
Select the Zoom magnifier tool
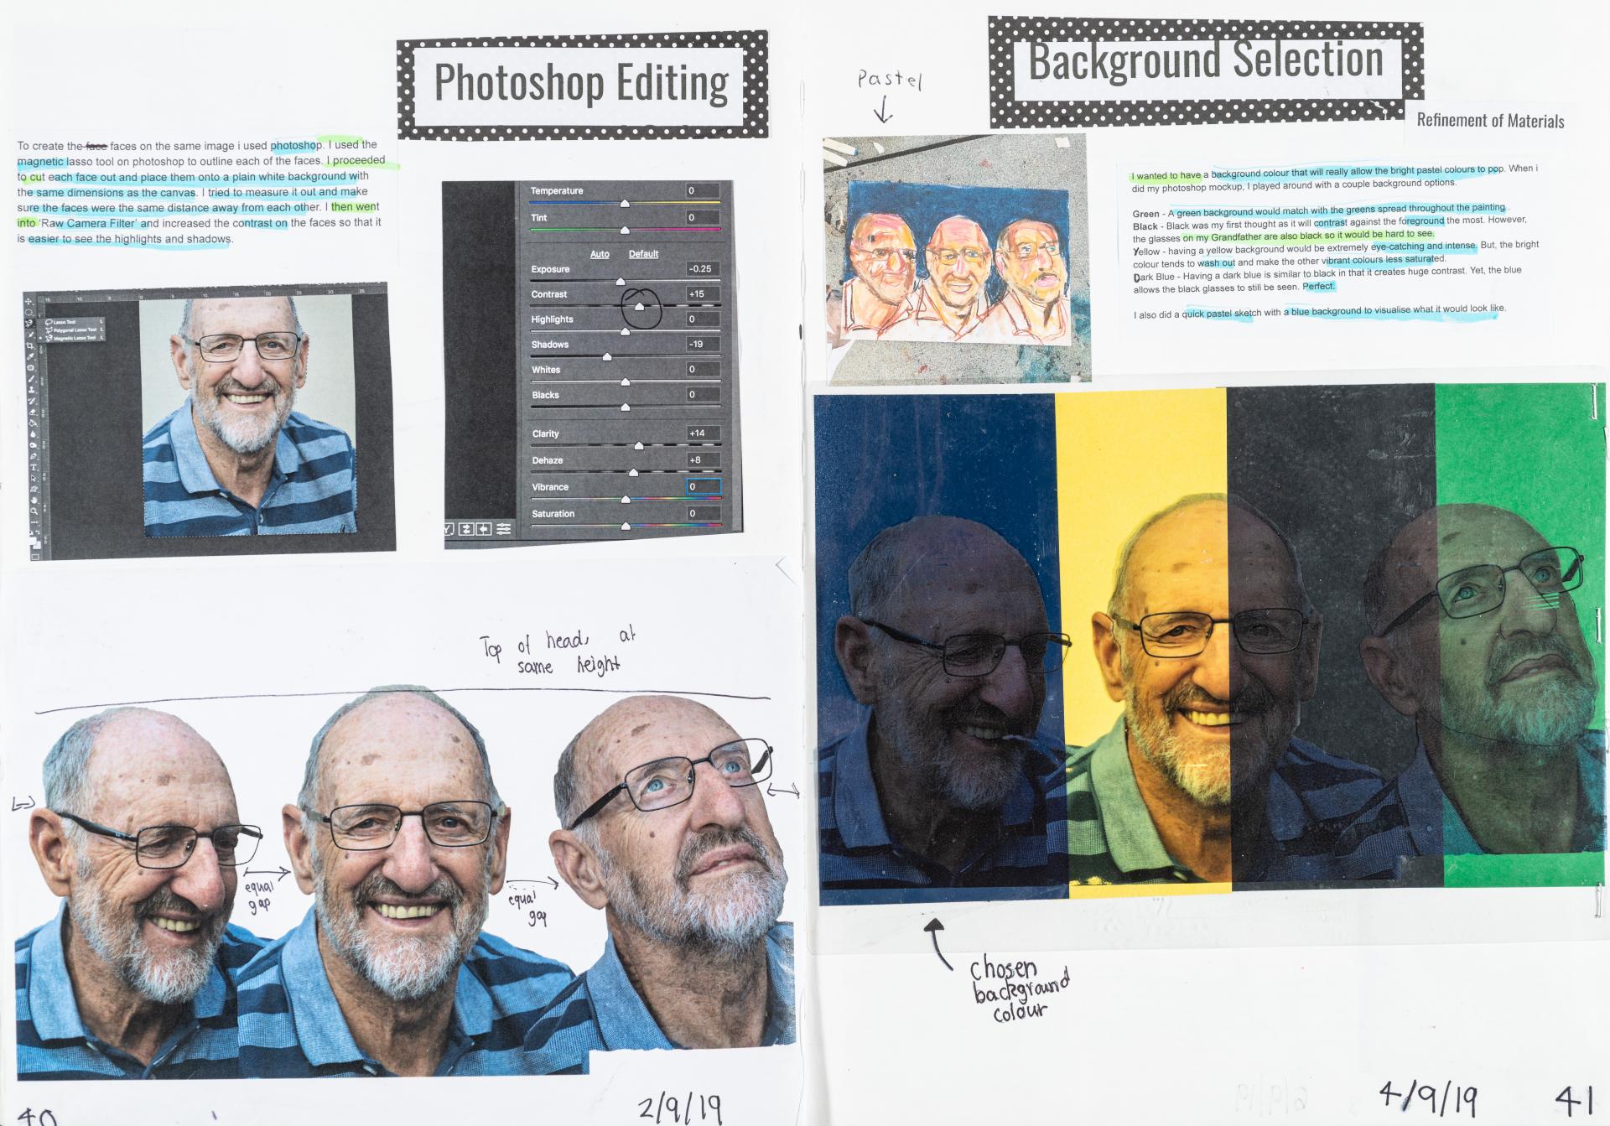(x=34, y=511)
